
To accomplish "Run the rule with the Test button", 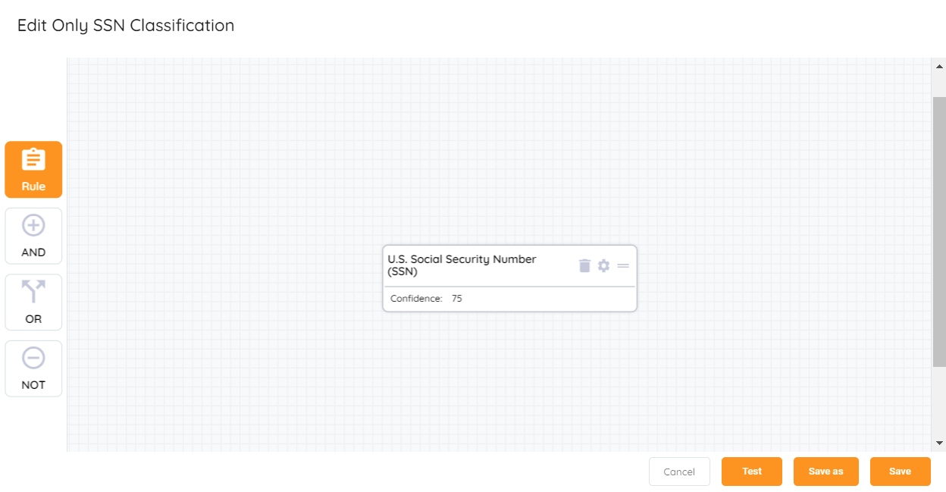I will [751, 471].
